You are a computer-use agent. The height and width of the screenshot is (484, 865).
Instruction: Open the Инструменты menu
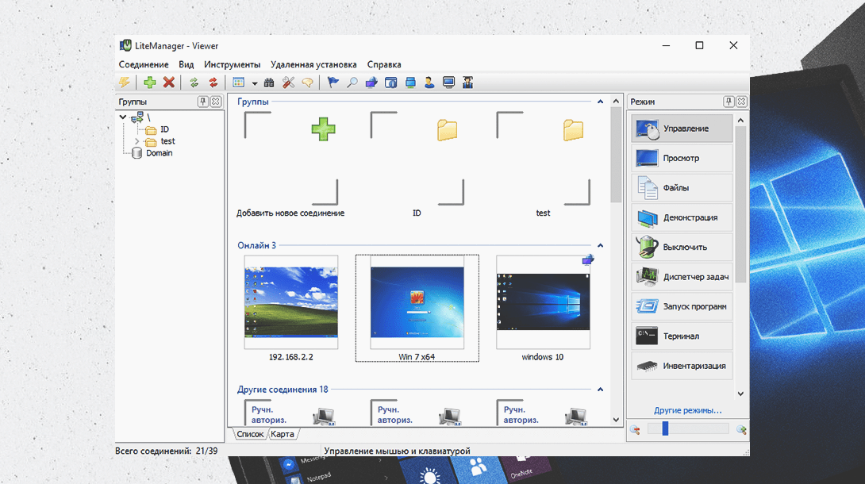[232, 64]
